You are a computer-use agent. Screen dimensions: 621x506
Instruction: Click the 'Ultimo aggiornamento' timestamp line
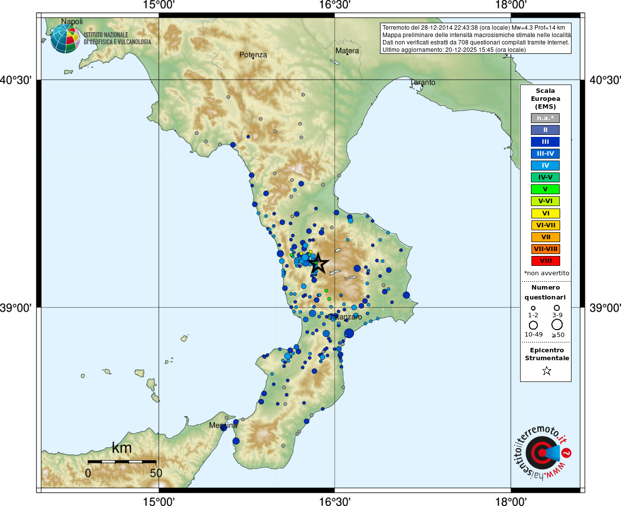click(454, 50)
